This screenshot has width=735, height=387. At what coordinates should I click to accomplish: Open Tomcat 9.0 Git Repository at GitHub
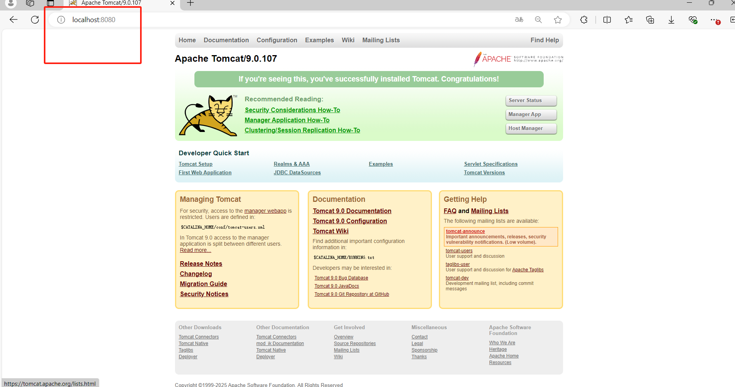click(352, 294)
